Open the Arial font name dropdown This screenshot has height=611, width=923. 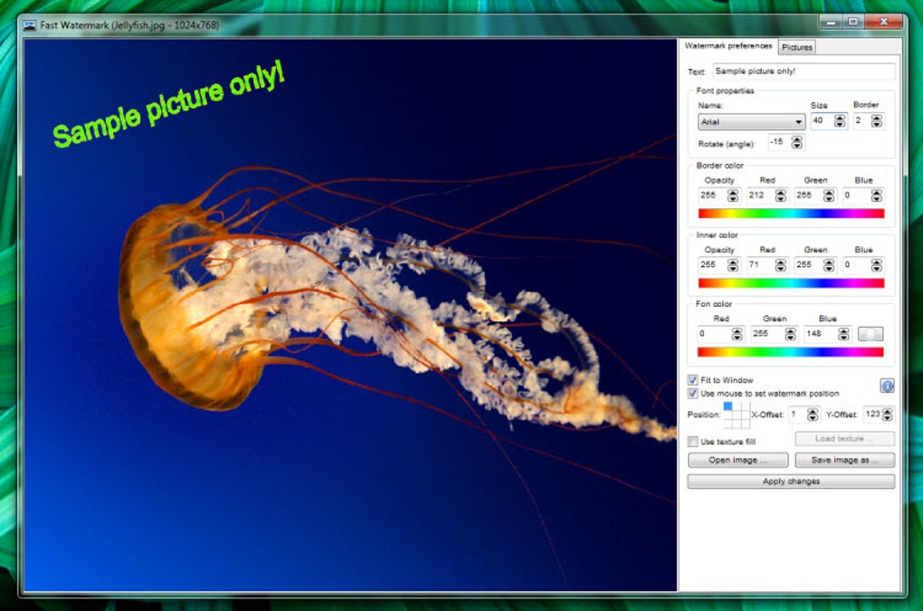coord(751,122)
